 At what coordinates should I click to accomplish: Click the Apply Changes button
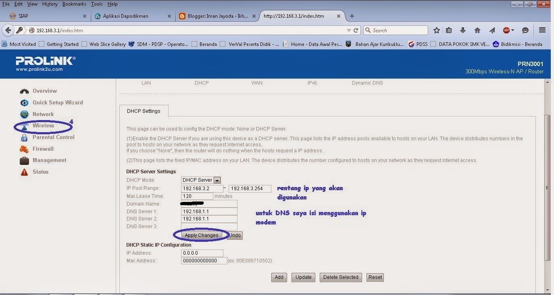(201, 235)
